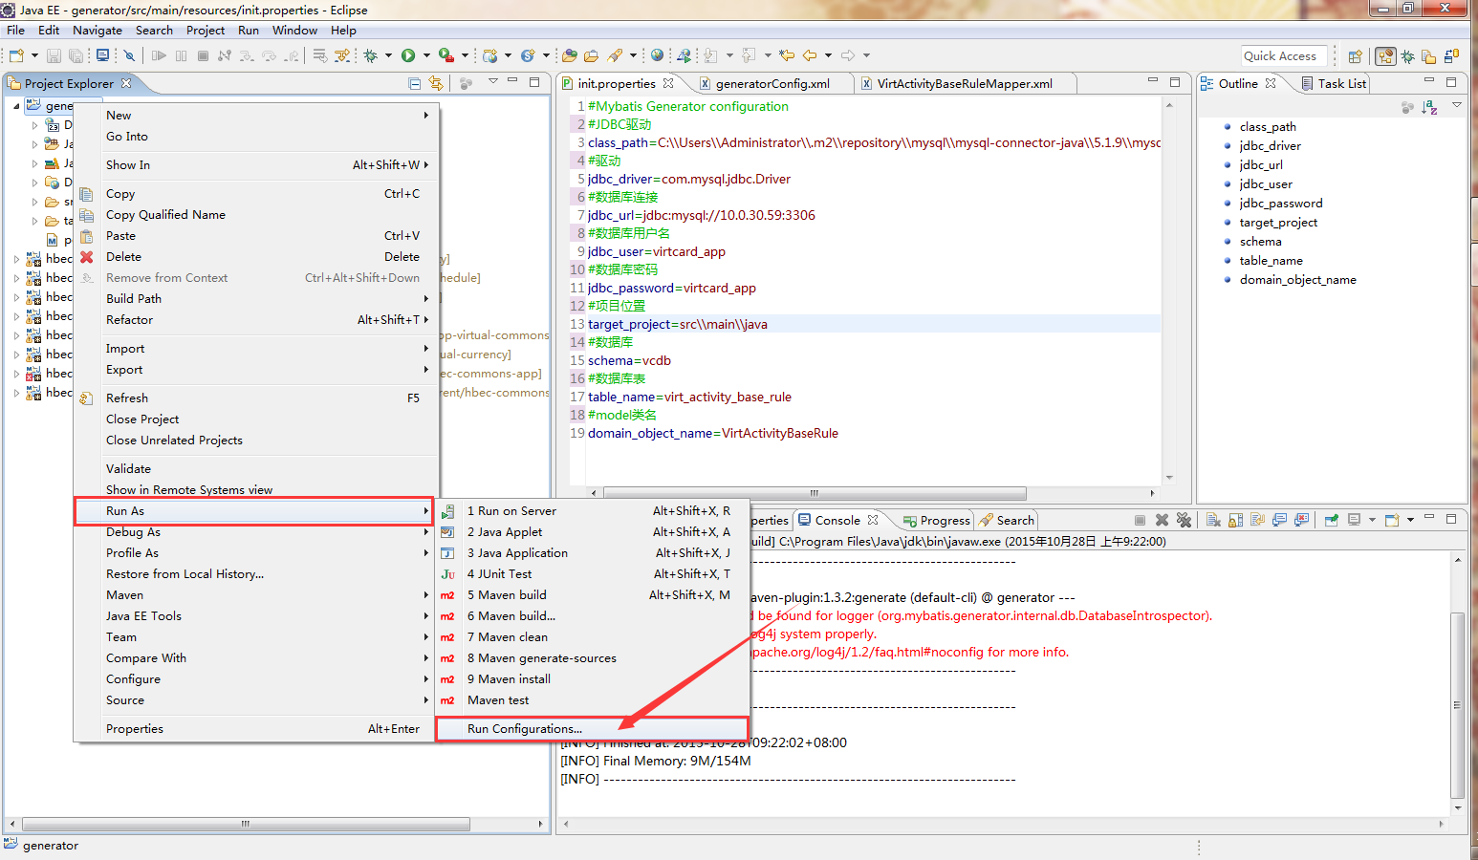Click the green Debug bug icon

click(x=370, y=55)
